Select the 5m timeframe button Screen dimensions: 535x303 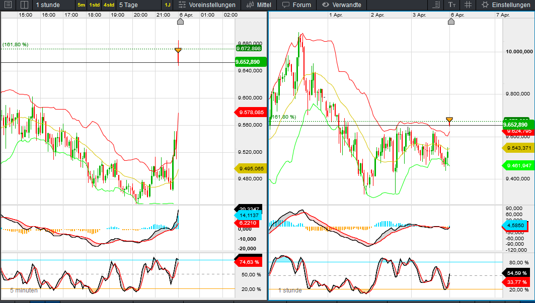coord(81,5)
